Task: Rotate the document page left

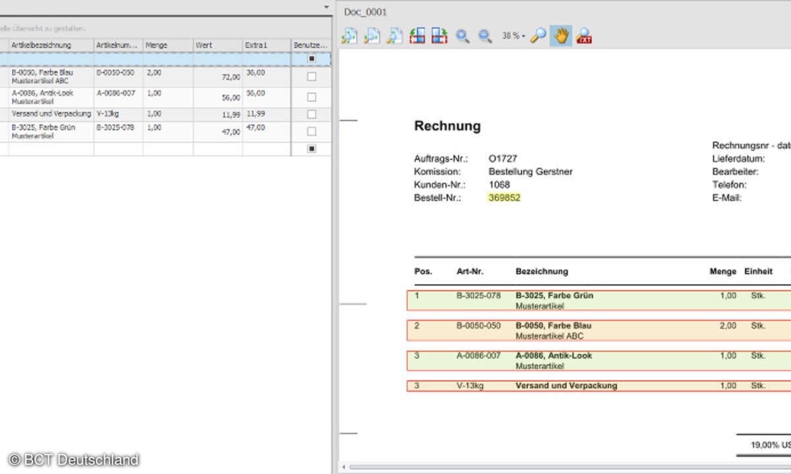Action: 417,36
